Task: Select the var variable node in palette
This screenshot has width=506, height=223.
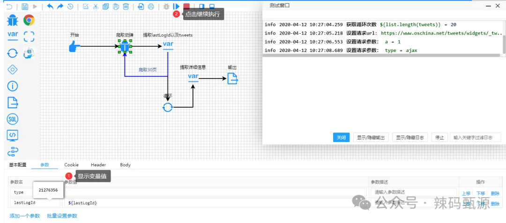Action: click(x=13, y=36)
